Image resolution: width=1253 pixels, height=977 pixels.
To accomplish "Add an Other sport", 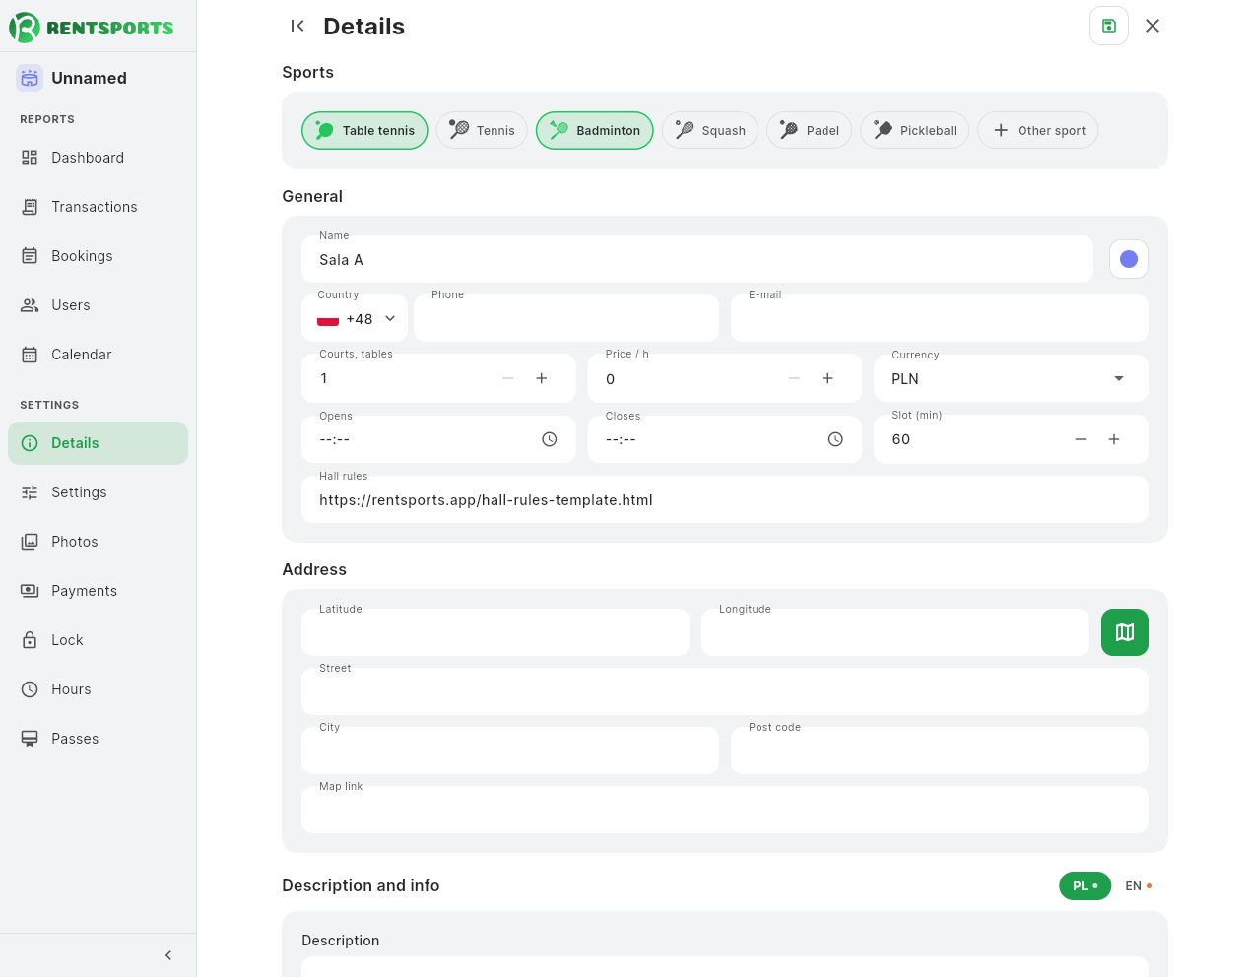I will pos(1037,130).
